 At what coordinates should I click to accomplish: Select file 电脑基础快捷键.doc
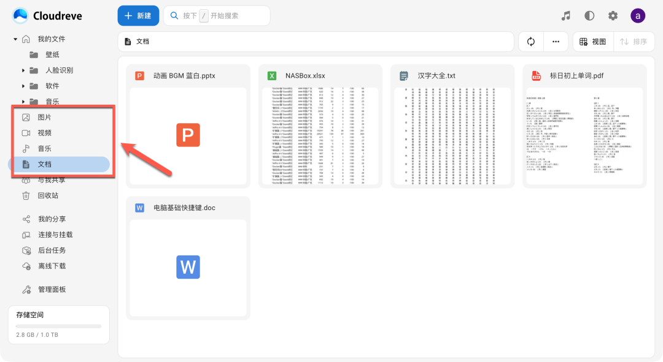(184, 208)
